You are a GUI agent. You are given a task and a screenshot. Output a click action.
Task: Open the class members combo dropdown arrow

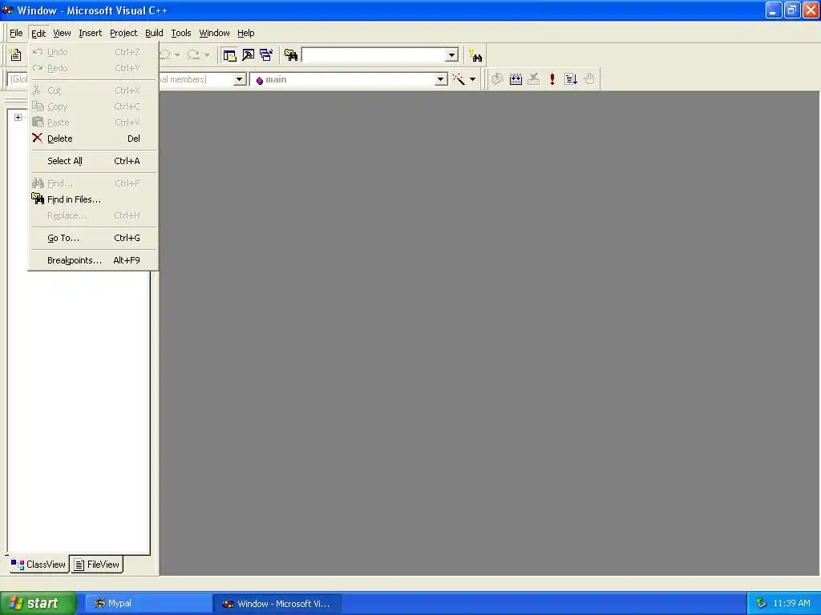[x=239, y=79]
